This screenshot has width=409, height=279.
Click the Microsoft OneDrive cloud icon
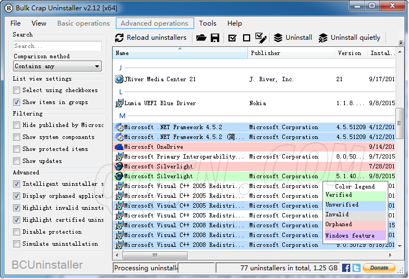[x=119, y=147]
